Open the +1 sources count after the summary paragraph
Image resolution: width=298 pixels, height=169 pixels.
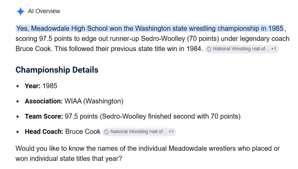tap(273, 49)
